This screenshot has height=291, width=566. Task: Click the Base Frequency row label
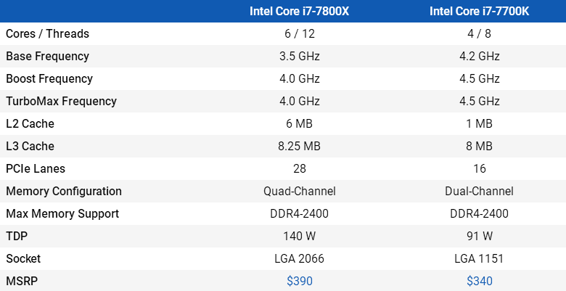point(47,56)
